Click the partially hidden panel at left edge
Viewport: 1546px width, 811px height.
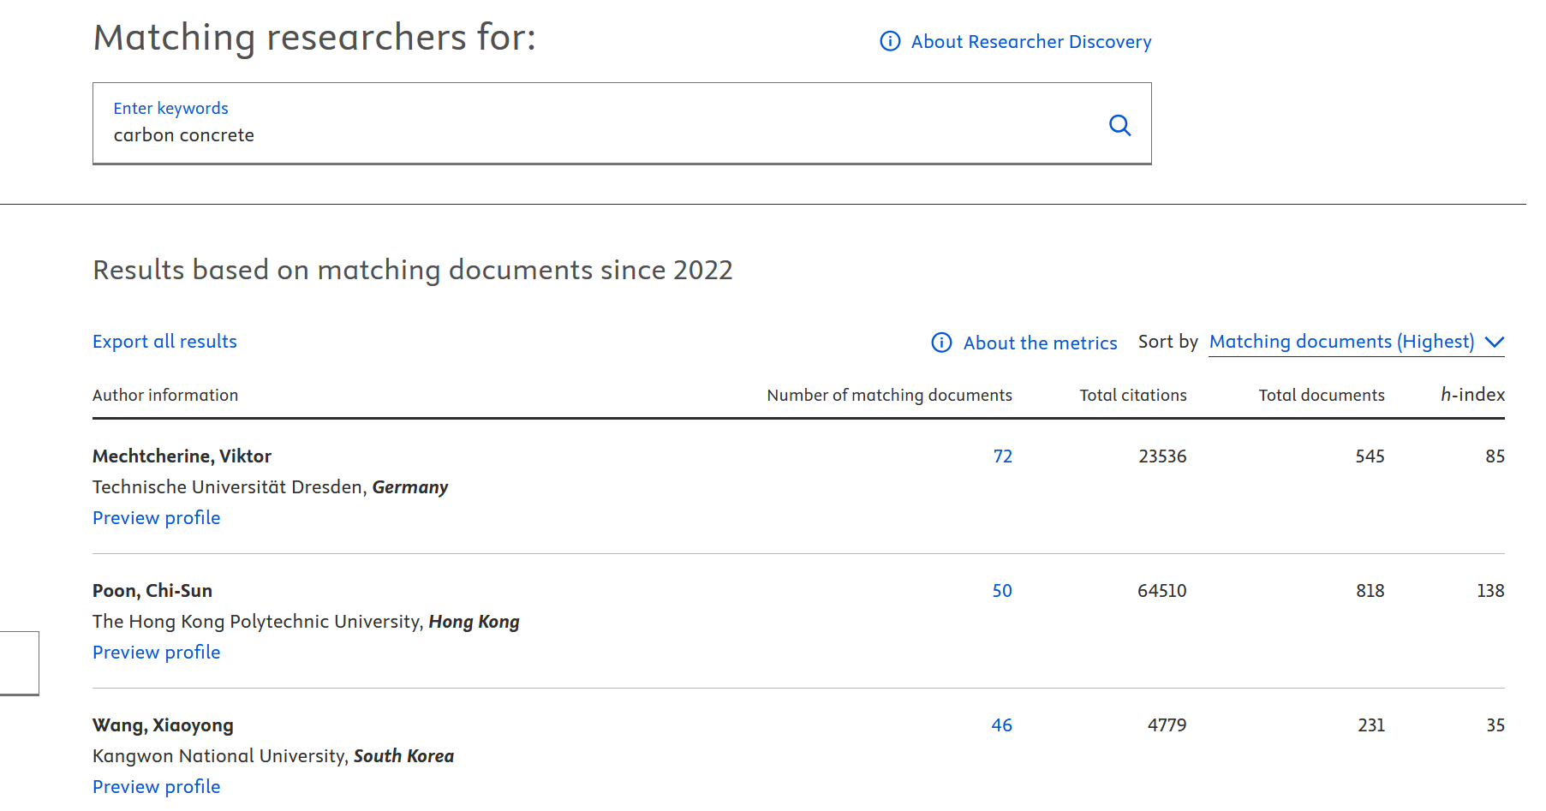pyautogui.click(x=19, y=663)
